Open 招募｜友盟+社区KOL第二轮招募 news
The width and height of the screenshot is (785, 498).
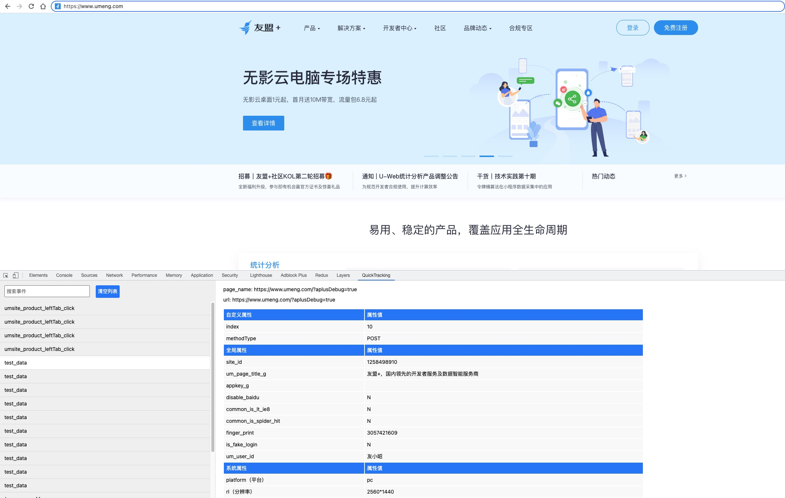285,176
